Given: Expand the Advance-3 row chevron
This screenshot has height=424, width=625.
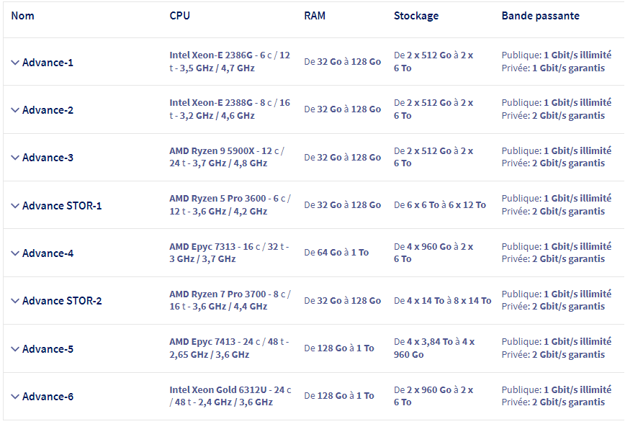Looking at the screenshot, I should (15, 158).
